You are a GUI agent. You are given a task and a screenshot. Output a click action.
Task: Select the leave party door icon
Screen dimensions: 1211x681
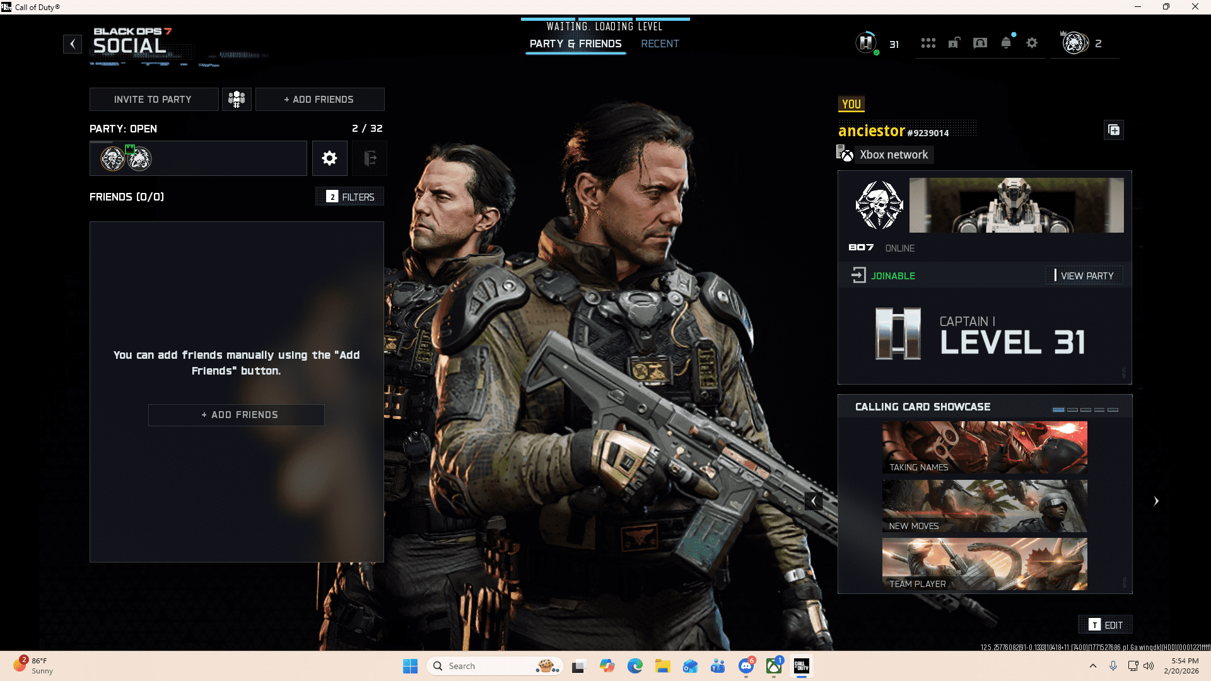pos(370,158)
